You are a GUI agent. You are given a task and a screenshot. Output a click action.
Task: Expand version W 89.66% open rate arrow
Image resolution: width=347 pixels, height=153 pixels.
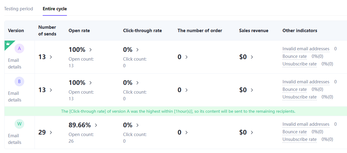click(96, 125)
